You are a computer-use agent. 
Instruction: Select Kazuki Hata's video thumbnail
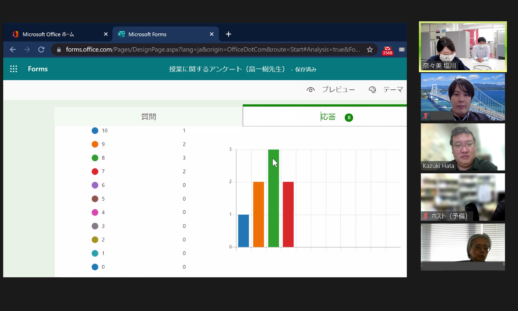coord(463,147)
